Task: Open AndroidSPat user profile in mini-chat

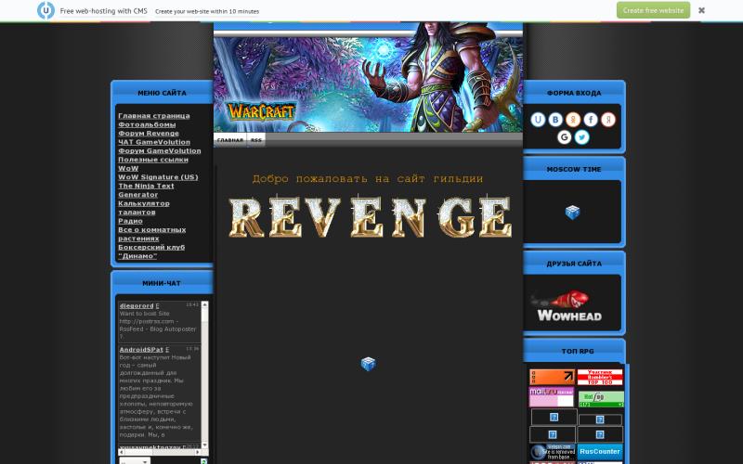Action: (x=141, y=350)
